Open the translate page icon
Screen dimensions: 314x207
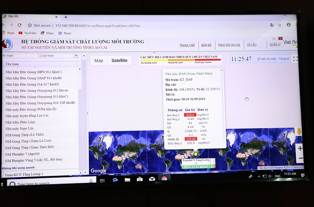(x=272, y=25)
